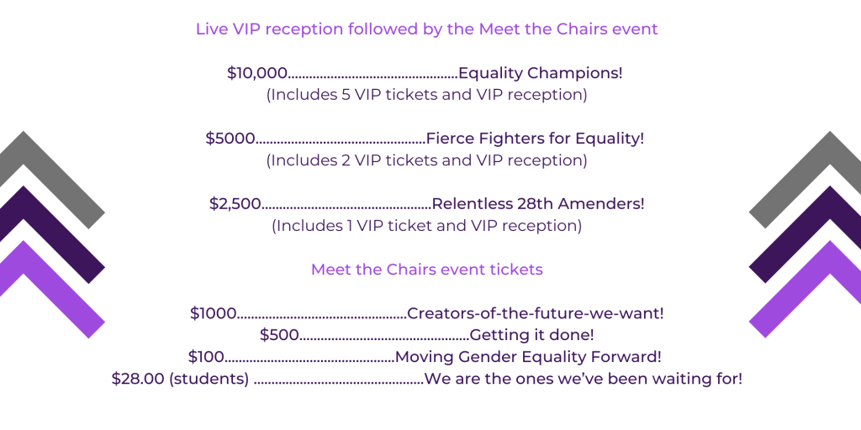Click the $28.00 (students) price
The image size is (861, 430).
point(180,379)
